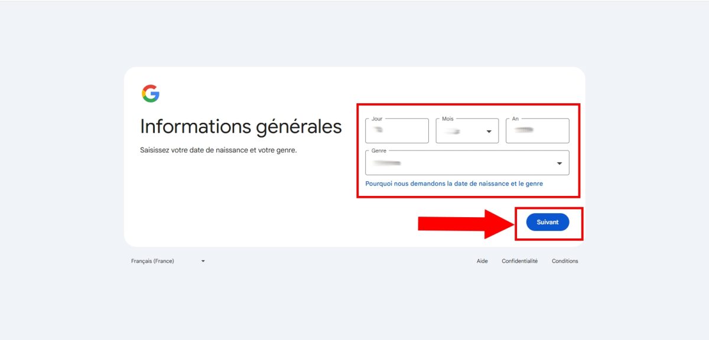
Task: Click the Google logo icon
Action: [151, 93]
